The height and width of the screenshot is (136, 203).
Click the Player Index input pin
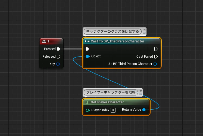pyautogui.click(x=88, y=110)
